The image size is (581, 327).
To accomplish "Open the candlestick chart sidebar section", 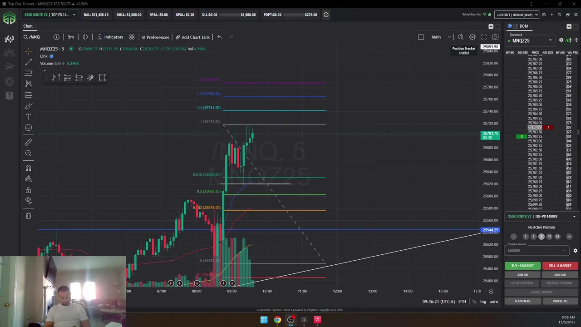I will point(9,39).
